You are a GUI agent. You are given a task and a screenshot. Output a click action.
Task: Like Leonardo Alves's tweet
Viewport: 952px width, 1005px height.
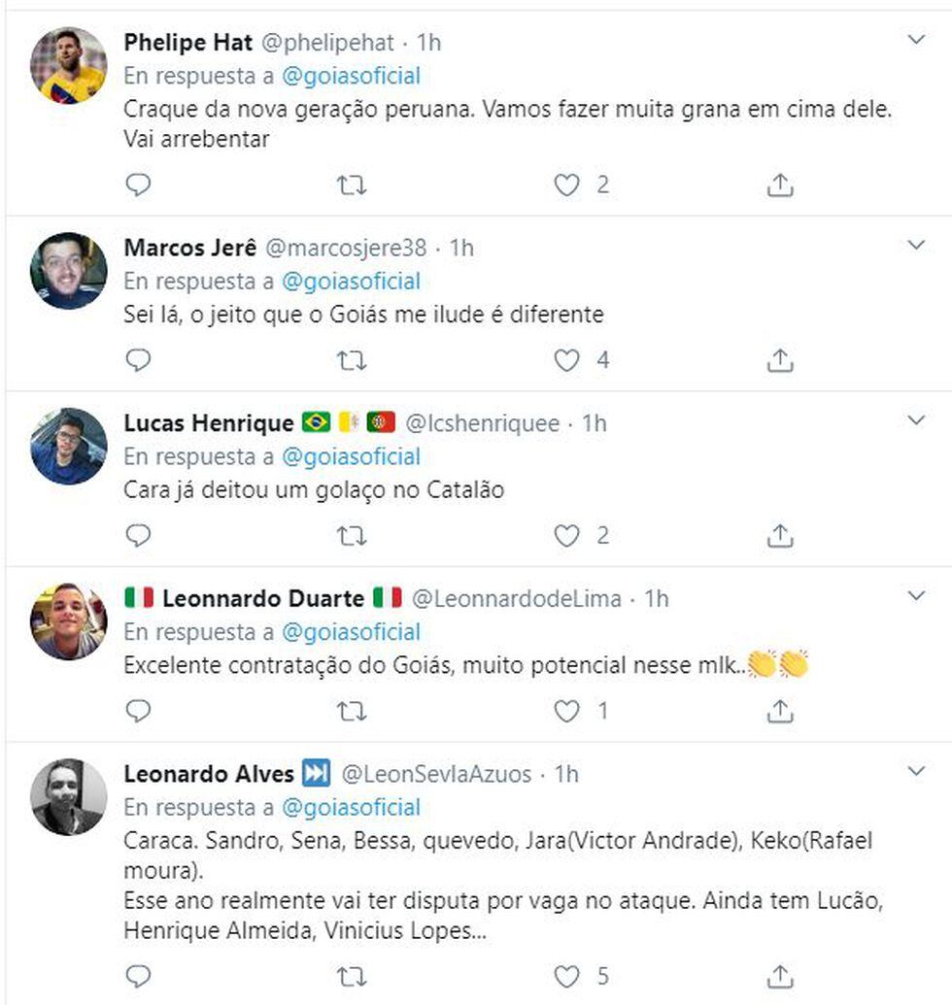pyautogui.click(x=566, y=975)
